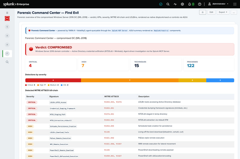
Task: Click the T1003.001 technique cell
Action: tap(109, 108)
